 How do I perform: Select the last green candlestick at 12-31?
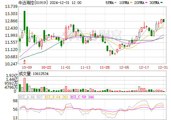click(163, 21)
